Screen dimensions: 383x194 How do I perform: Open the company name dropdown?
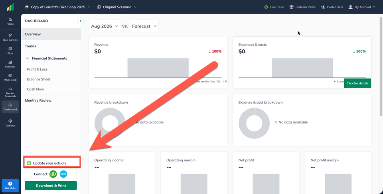click(57, 7)
